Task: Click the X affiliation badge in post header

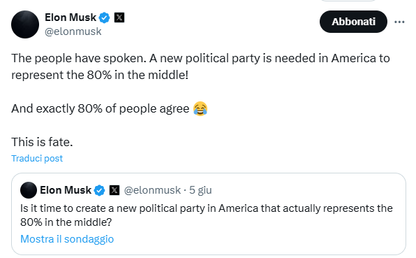Action: (119, 17)
